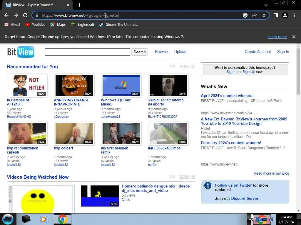Click Follow us on Twitter link
Screen dimensions: 301x225
233,185
